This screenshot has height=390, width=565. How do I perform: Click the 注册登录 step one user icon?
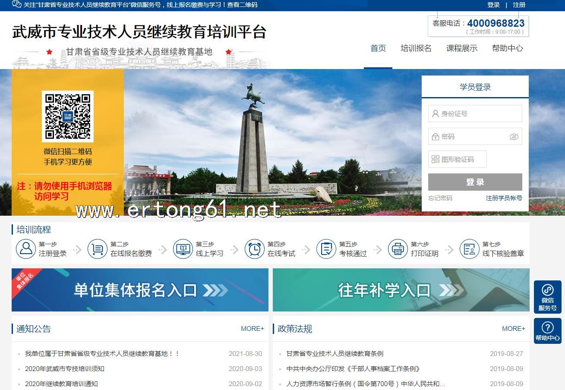(26, 249)
